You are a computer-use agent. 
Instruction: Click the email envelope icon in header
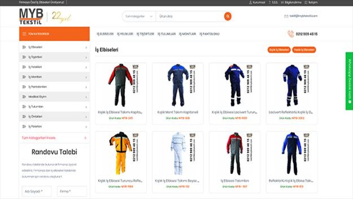[x=286, y=16]
